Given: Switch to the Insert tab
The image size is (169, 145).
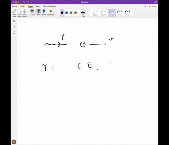Looking at the screenshot, I should 23,6.
